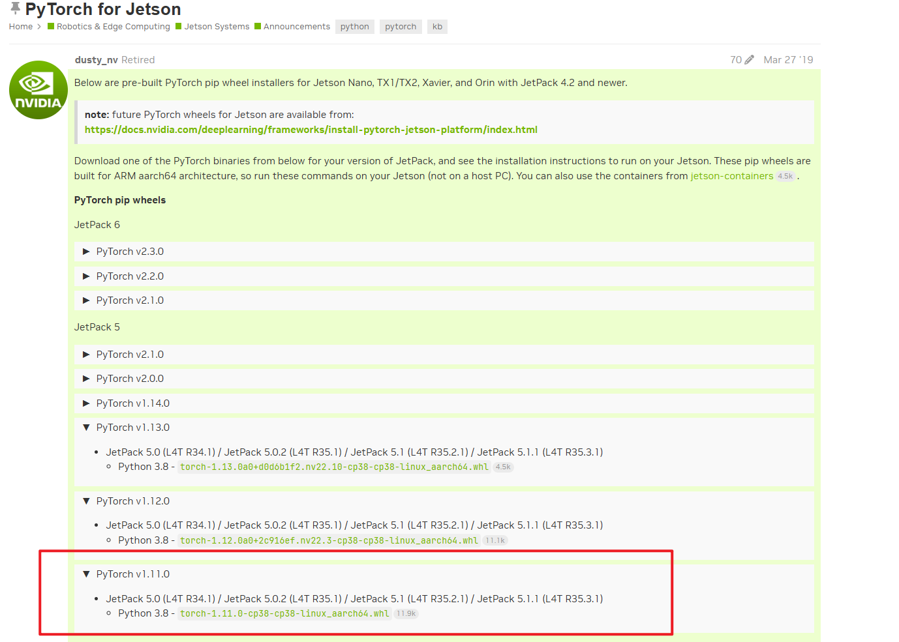Click the green Jetson Systems category square
Screen dimensions: 899x642
pyautogui.click(x=178, y=27)
